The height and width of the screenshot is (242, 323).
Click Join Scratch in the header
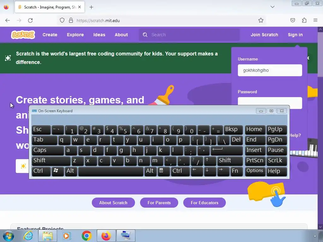tap(264, 35)
